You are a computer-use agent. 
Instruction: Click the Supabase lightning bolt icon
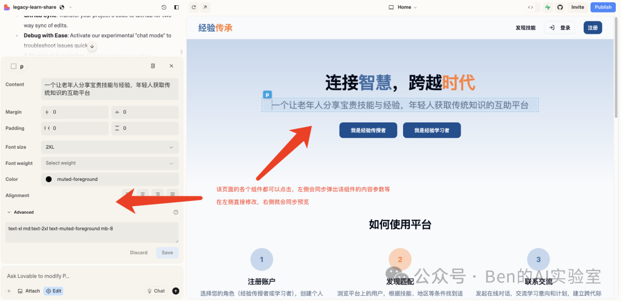[x=548, y=7]
